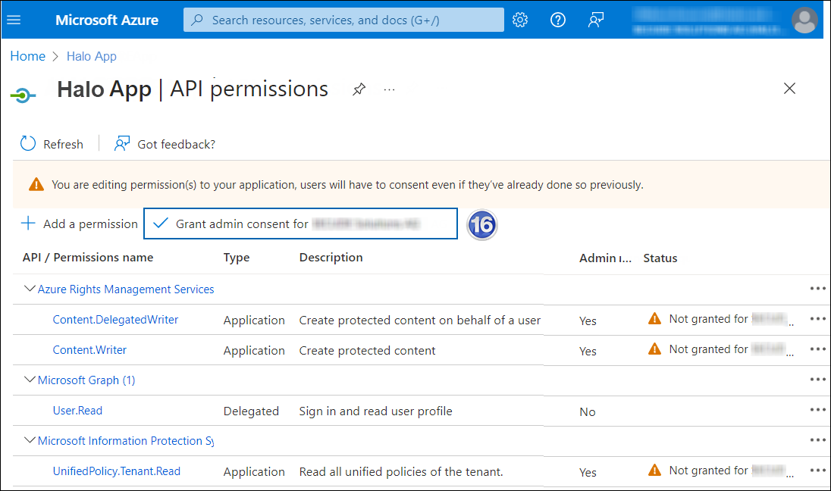The width and height of the screenshot is (831, 491).
Task: Navigate Home via the breadcrumb
Action: 27,55
